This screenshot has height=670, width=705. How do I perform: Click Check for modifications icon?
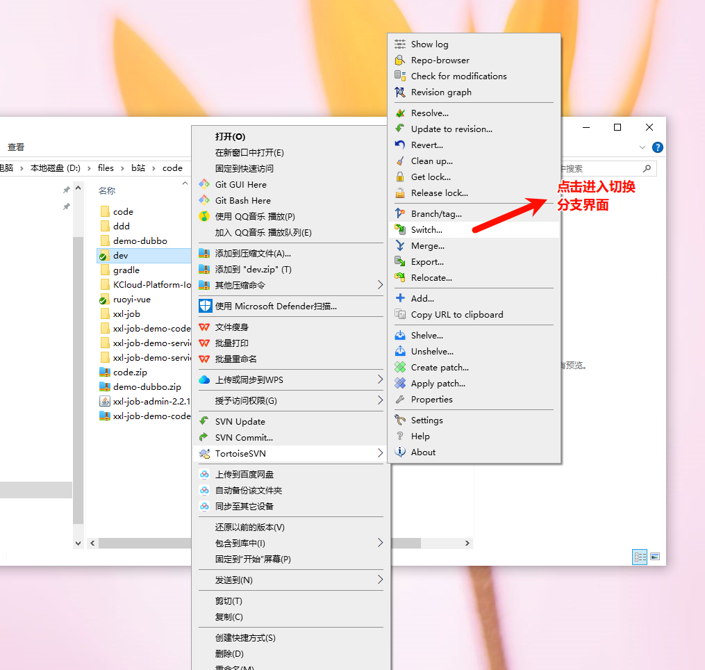[399, 76]
